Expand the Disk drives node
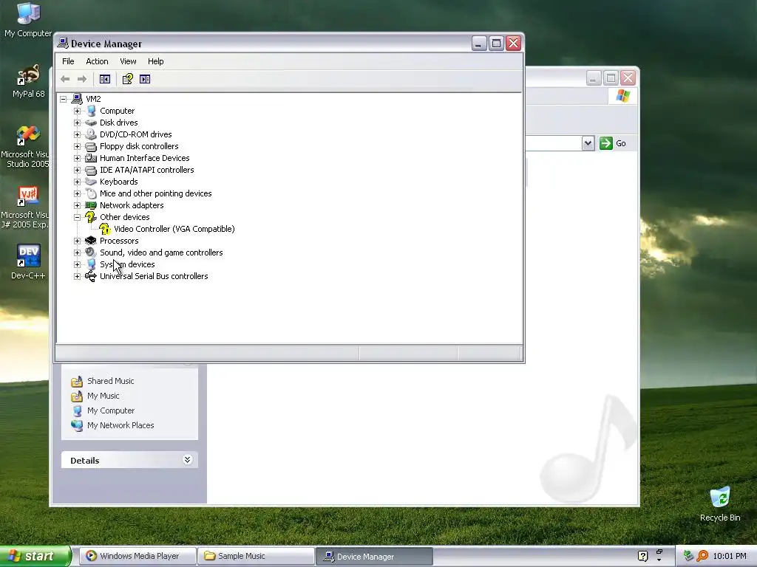 [77, 123]
